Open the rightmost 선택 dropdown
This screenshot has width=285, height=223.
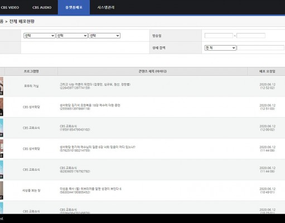(x=104, y=36)
